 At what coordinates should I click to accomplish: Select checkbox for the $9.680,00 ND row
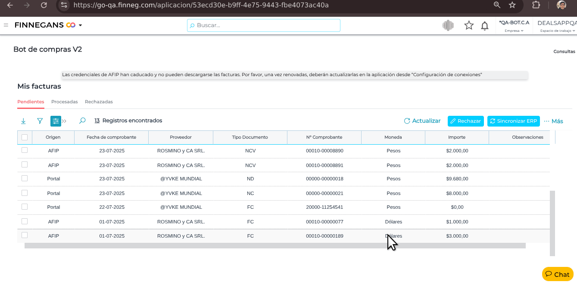(x=25, y=178)
